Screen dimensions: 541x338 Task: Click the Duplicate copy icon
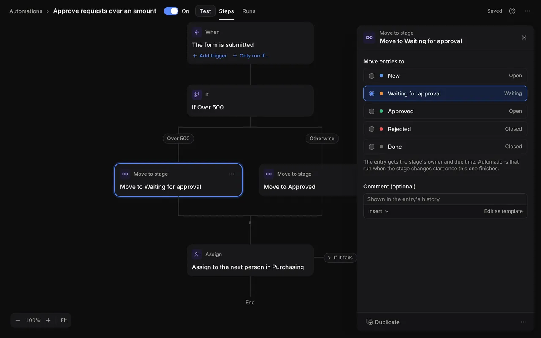(369, 322)
